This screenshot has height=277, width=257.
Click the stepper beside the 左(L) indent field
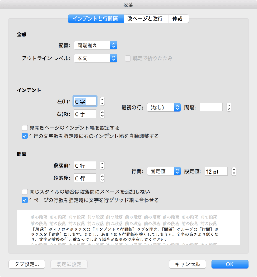(x=102, y=101)
